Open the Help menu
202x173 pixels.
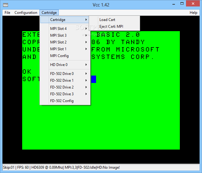click(x=193, y=13)
